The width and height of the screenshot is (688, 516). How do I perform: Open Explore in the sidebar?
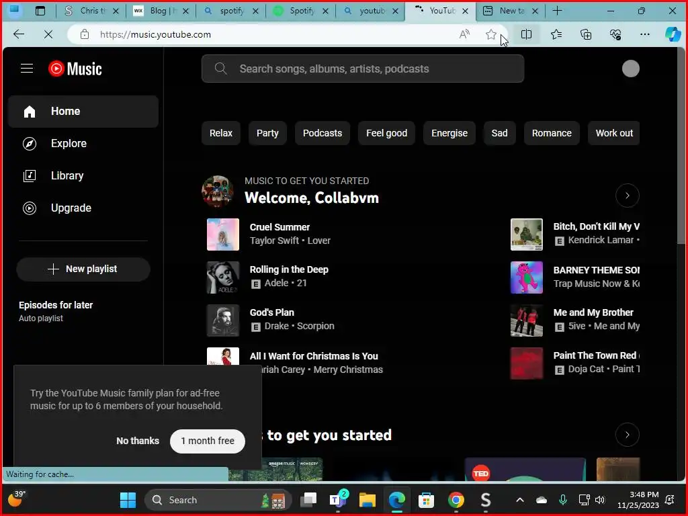(x=83, y=144)
